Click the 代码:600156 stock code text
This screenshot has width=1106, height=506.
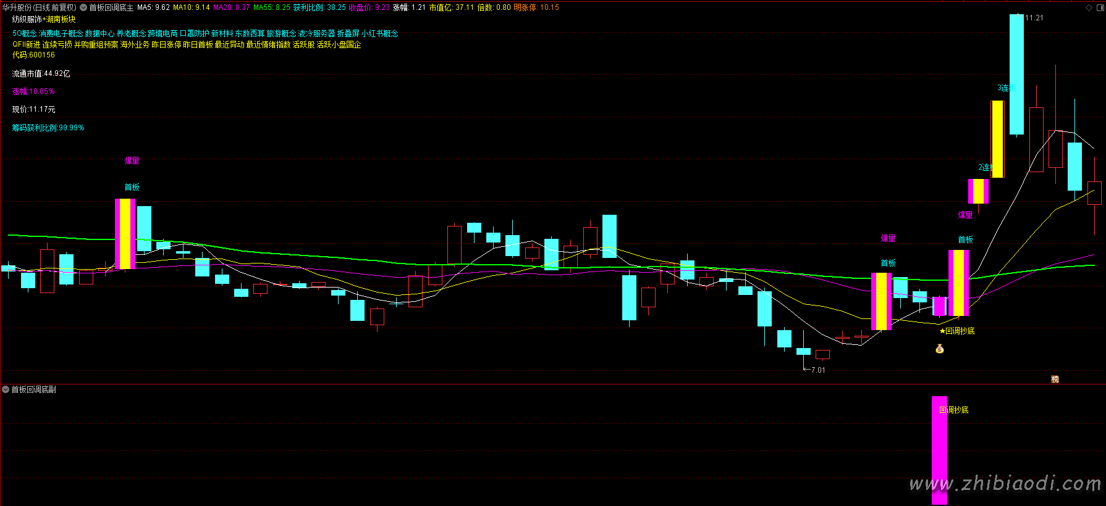point(33,55)
